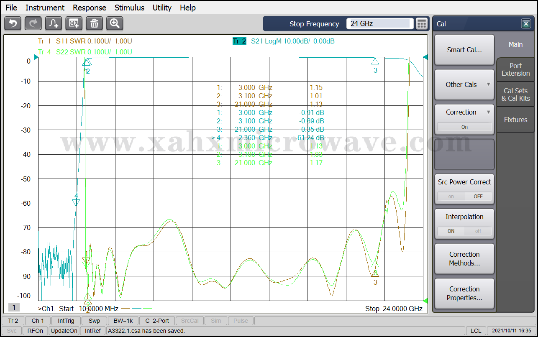Click Ch 1 in the status bar
538x337 pixels.
[38, 321]
